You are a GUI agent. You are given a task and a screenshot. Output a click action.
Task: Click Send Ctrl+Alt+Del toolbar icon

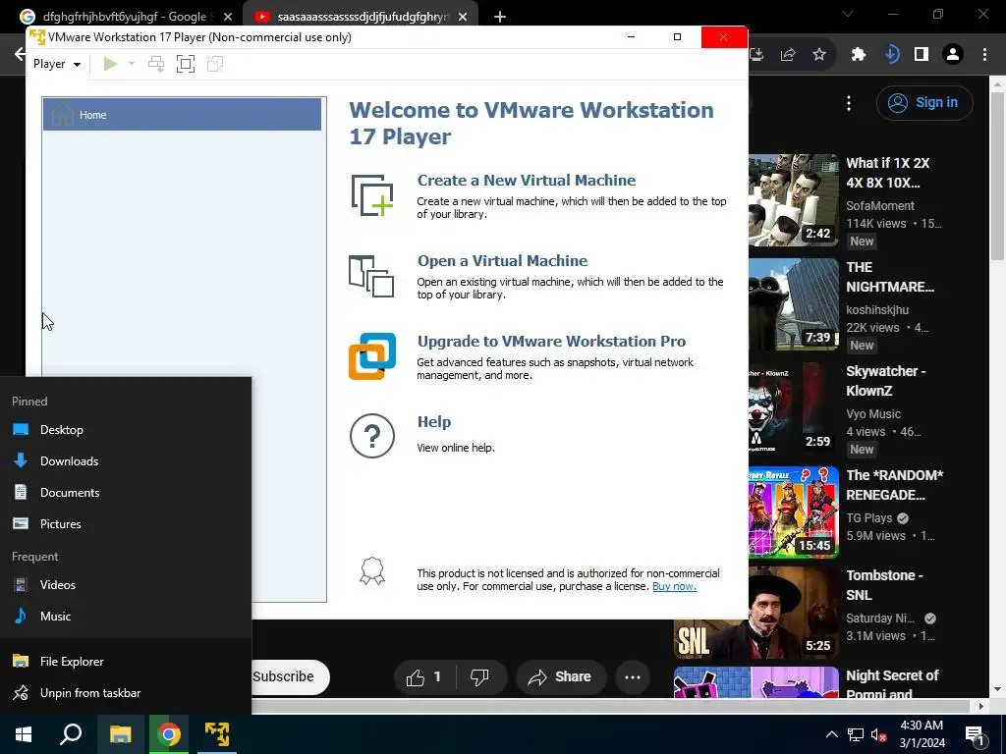156,64
